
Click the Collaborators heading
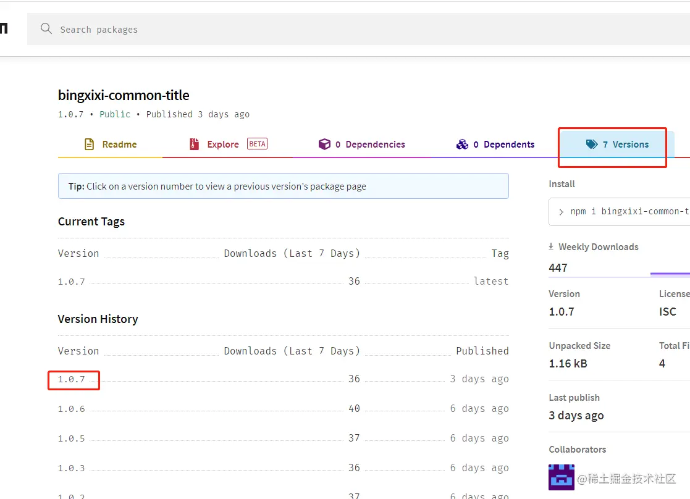578,449
